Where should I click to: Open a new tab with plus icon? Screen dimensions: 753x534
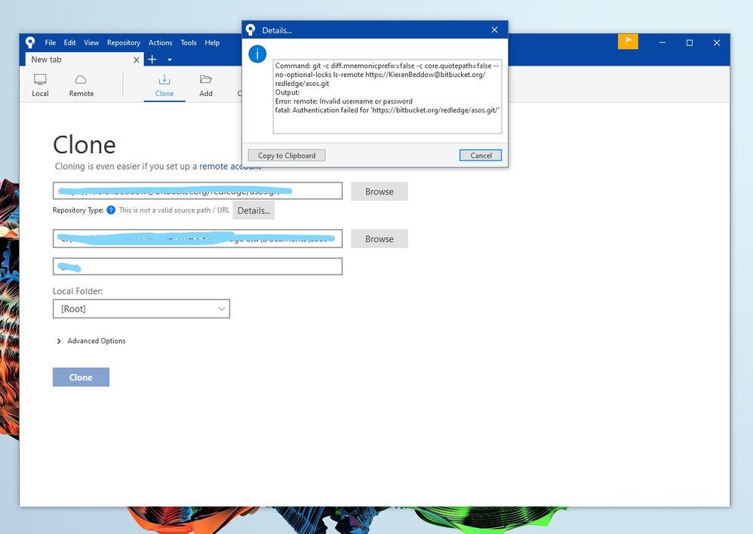tap(152, 60)
